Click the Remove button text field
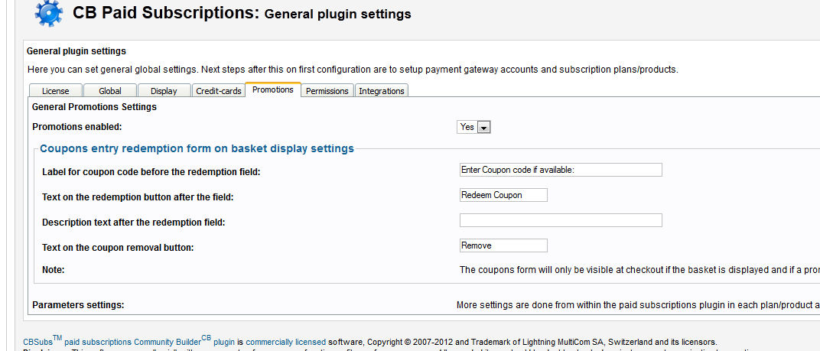820x351 pixels. click(x=503, y=245)
